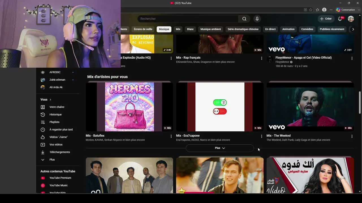The image size is (362, 203).
Task: Play the Era7capone mix thumbnail
Action: (220, 107)
